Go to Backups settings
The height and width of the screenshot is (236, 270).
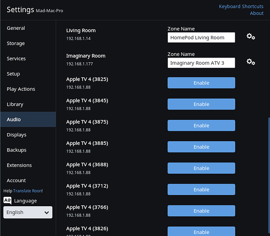(28, 150)
